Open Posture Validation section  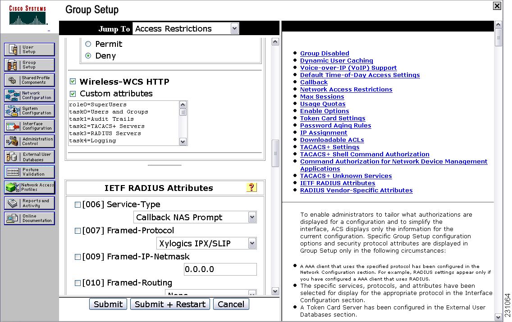pos(29,172)
